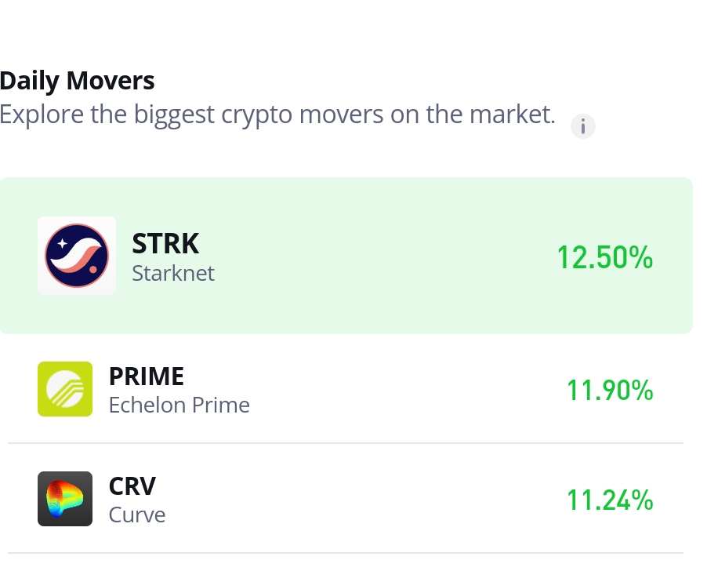Image resolution: width=707 pixels, height=571 pixels.
Task: Click the white tile behind Starknet logo
Action: (x=77, y=256)
